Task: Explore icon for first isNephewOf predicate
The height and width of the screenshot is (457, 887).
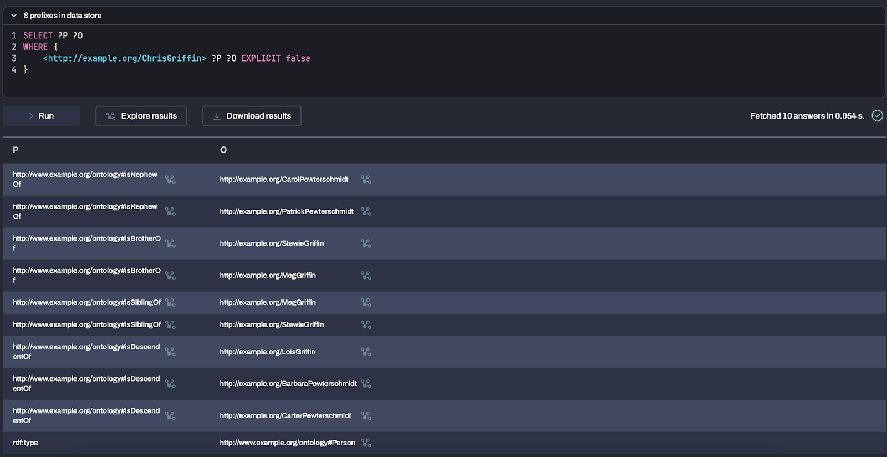Action: click(170, 180)
